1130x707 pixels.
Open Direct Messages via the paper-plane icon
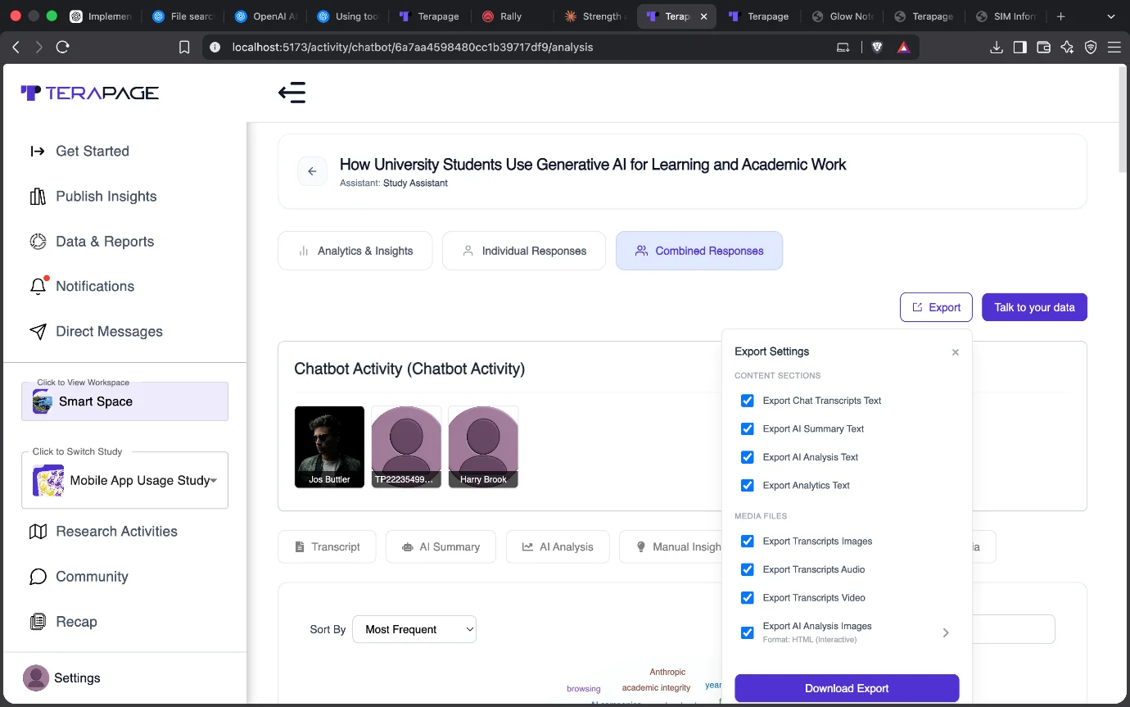[x=38, y=331]
